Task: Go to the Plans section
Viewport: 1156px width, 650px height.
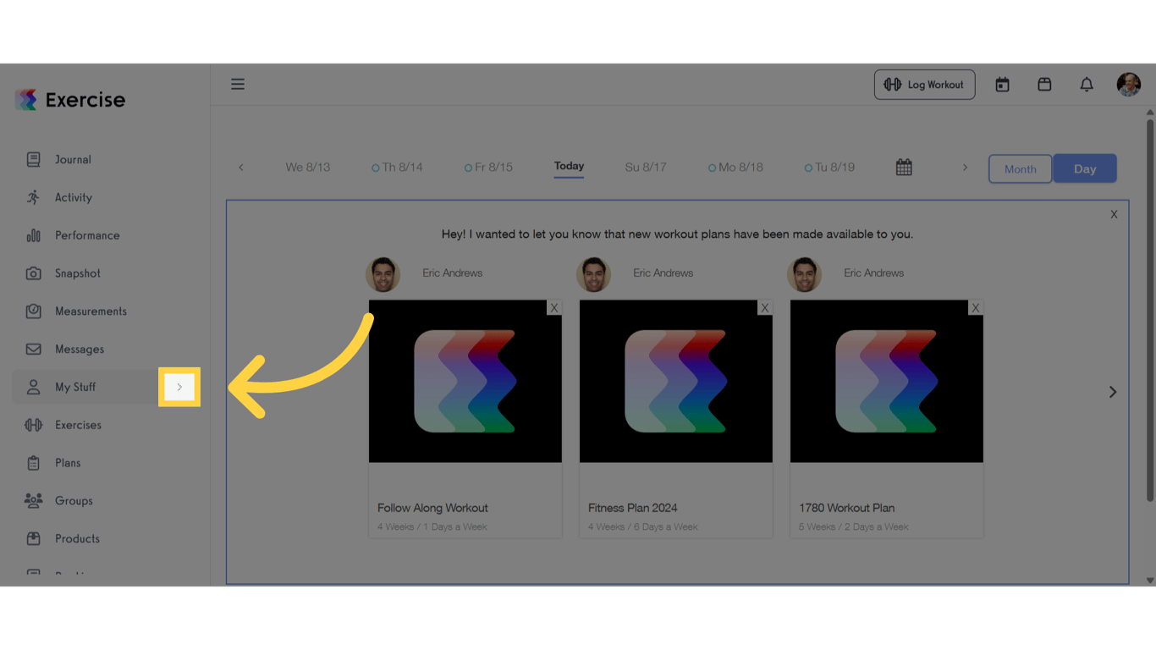Action: (69, 462)
